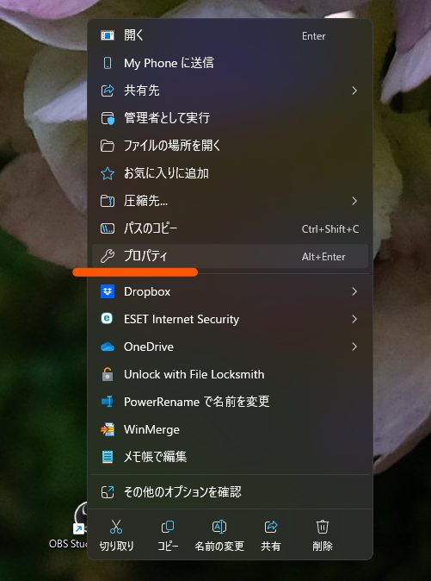Open その他のオプションを確認 entry
The height and width of the screenshot is (581, 431).
point(230,492)
